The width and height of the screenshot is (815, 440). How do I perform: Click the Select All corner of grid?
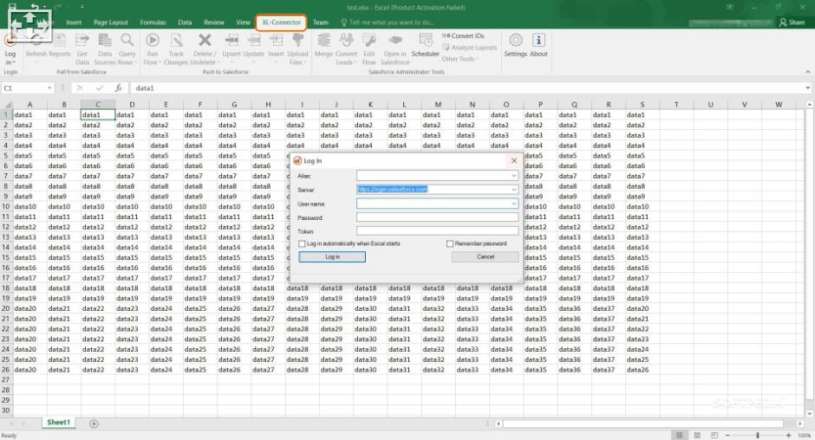[x=6, y=105]
